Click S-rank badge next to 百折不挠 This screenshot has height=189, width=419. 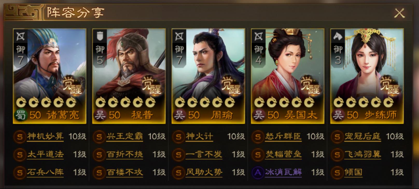pos(99,155)
